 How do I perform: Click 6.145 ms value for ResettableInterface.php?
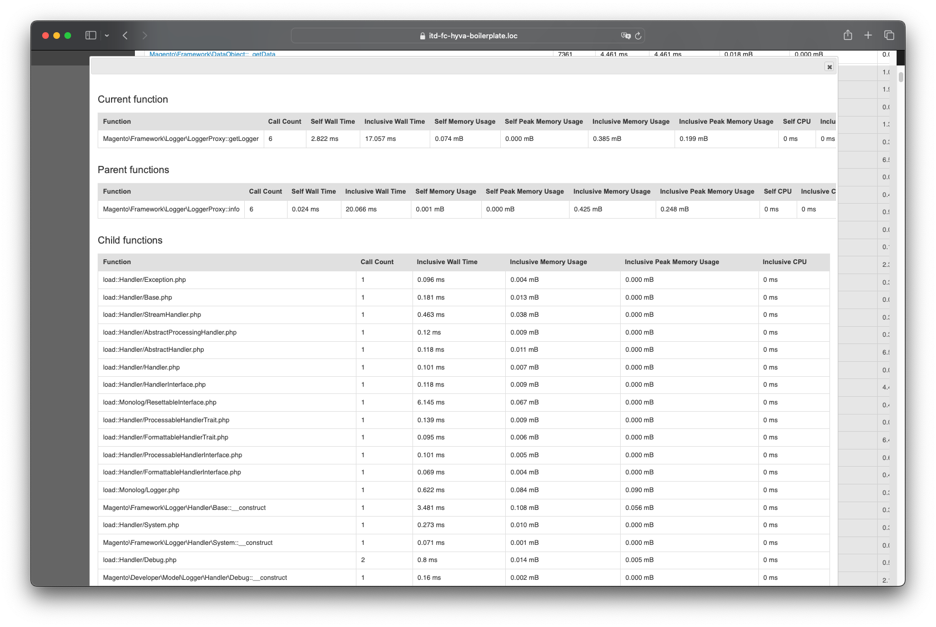tap(431, 402)
